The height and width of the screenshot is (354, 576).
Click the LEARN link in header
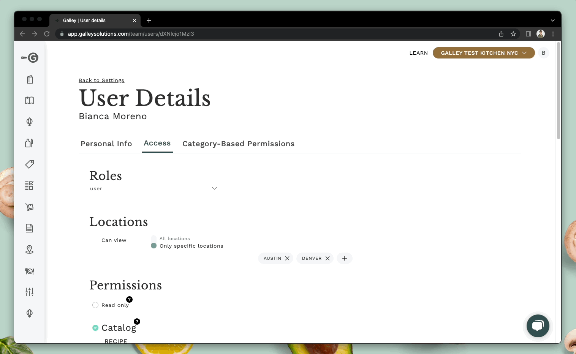(418, 53)
